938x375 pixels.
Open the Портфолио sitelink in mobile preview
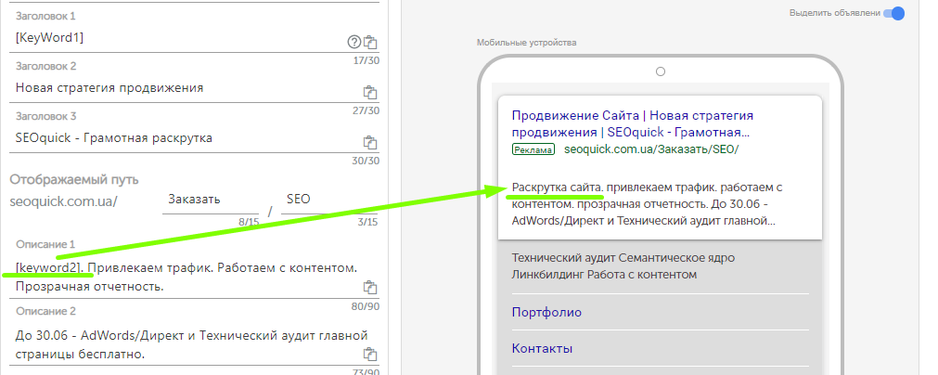click(x=546, y=312)
